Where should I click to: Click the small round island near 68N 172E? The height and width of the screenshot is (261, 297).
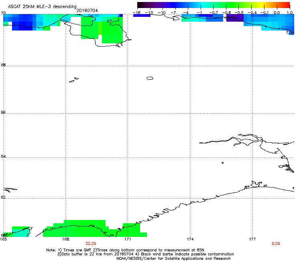point(150,78)
